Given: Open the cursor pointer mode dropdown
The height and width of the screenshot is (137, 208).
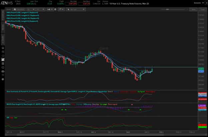Looking at the screenshot, I should [76, 9].
